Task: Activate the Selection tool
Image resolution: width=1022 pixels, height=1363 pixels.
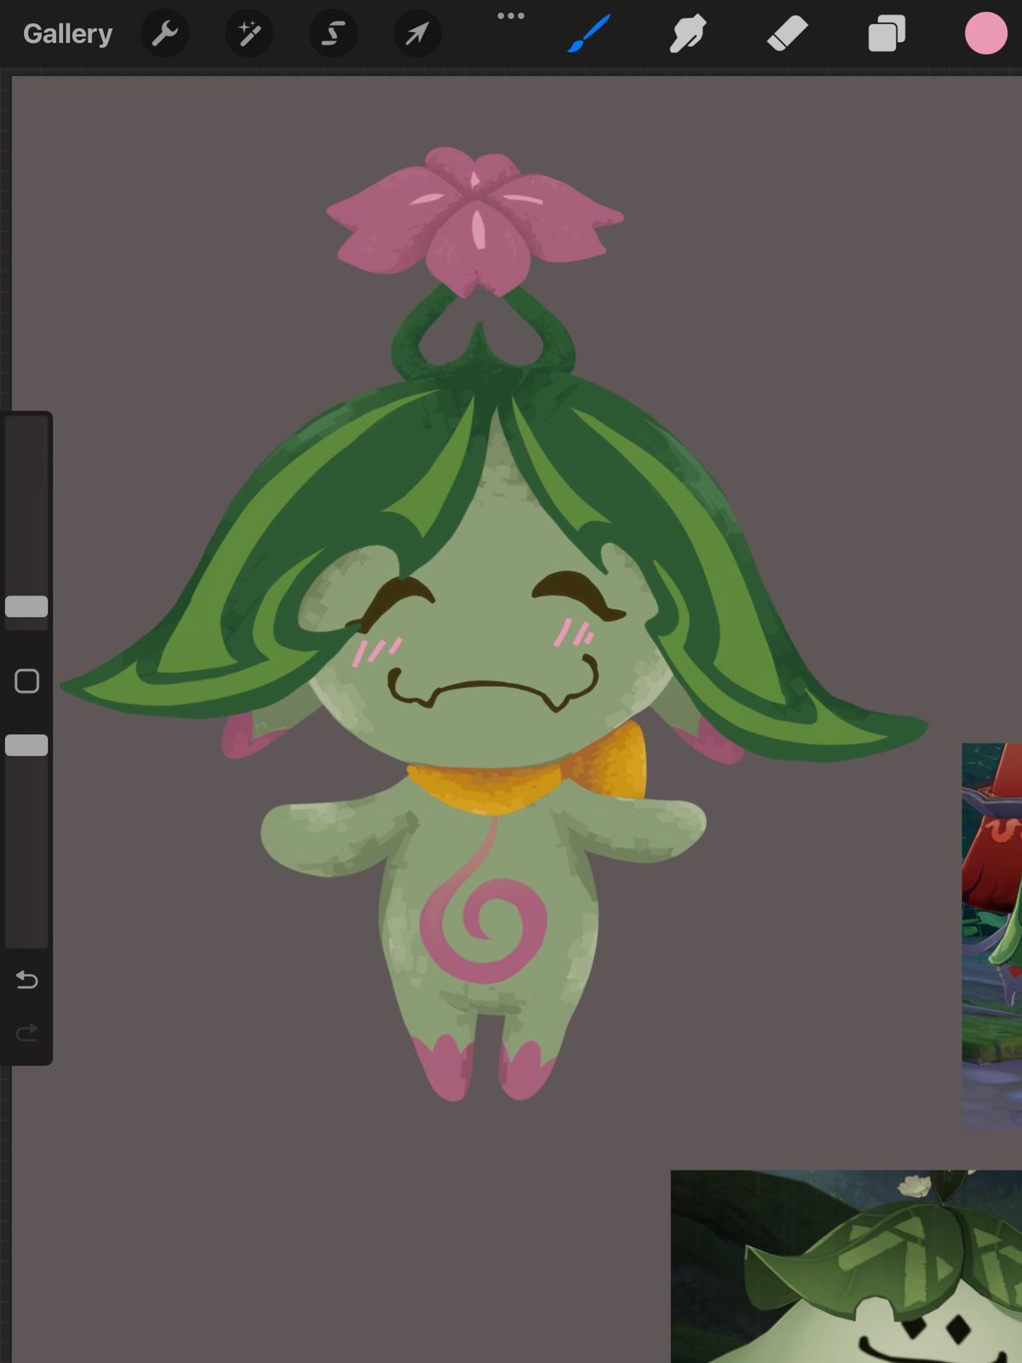Action: pos(333,34)
